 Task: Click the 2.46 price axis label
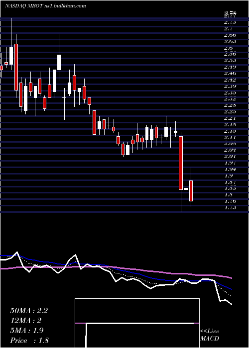pos(230,73)
